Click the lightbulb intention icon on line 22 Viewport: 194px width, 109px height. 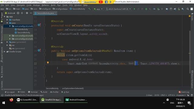tap(48, 63)
